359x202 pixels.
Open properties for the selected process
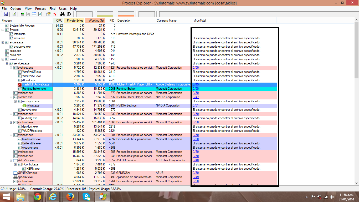click(x=48, y=14)
